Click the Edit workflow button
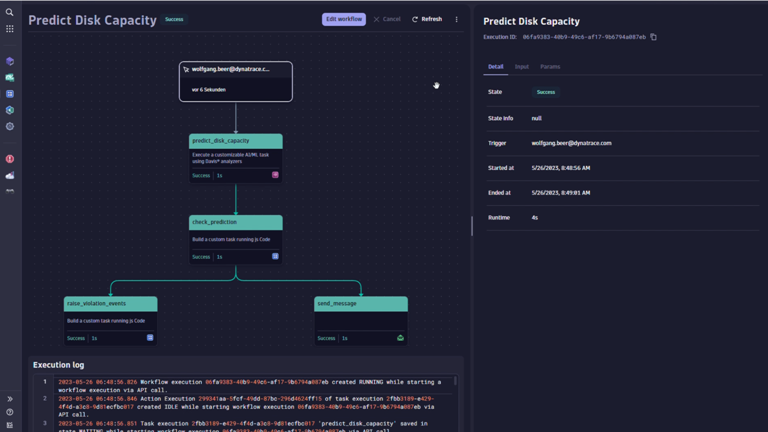 (344, 19)
